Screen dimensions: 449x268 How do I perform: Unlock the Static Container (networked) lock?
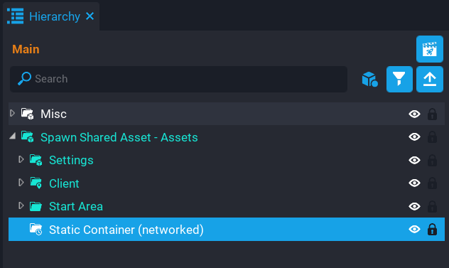tap(432, 230)
